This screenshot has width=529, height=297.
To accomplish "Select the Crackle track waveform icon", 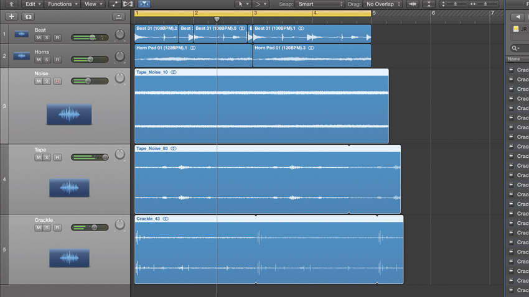I will (70, 258).
